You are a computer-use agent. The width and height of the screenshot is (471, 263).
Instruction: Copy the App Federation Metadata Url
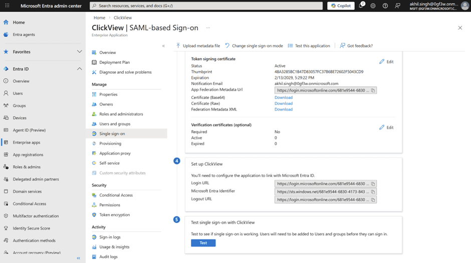[x=373, y=90]
